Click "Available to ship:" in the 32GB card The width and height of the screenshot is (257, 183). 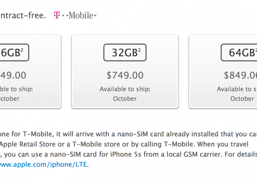(x=125, y=89)
